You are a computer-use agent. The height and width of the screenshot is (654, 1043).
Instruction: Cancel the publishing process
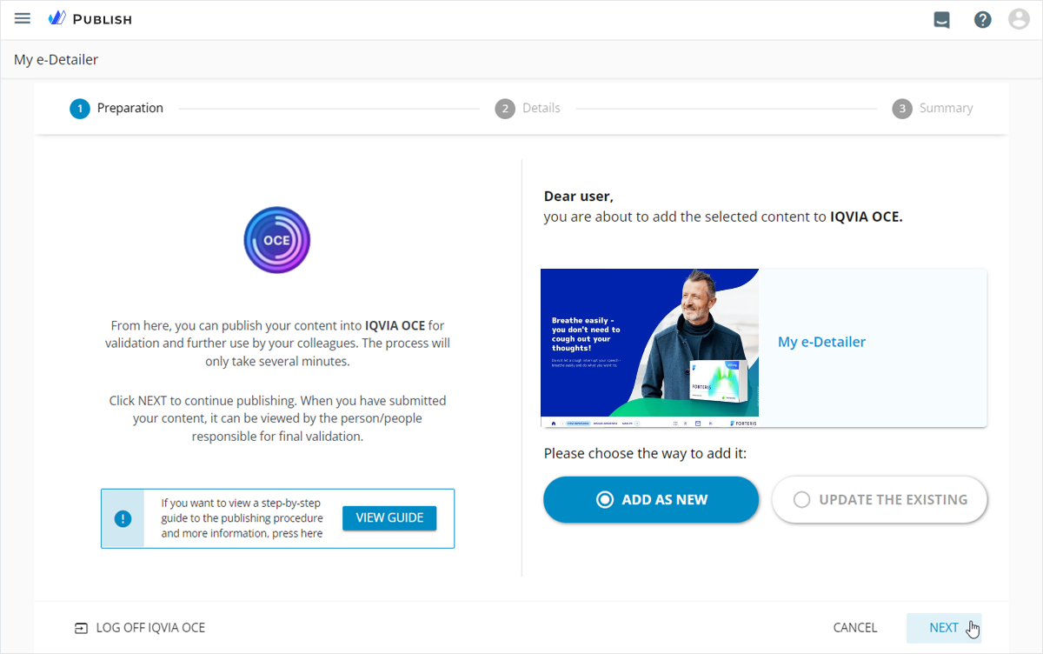click(855, 628)
